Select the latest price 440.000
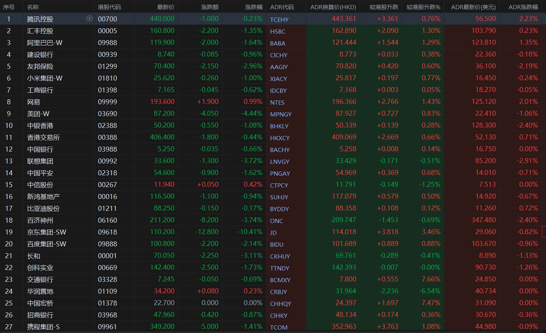Screen dimensions: 546x333 [x=162, y=19]
